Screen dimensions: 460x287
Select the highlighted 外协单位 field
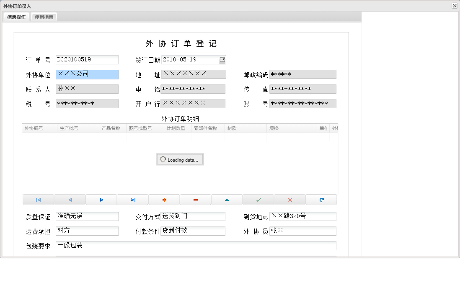(87, 74)
